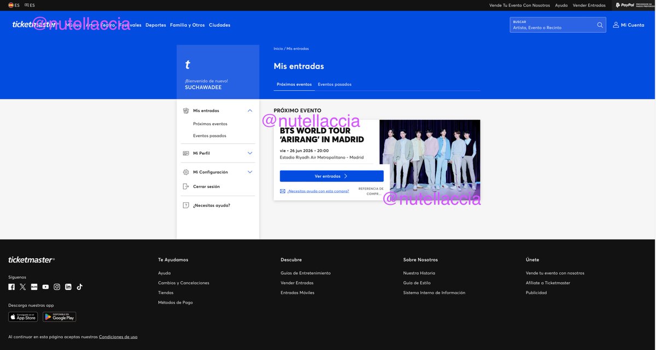Open footer Ayuda link under Te Ayudamos
The image size is (656, 350).
tap(164, 273)
